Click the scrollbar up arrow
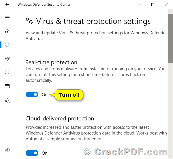173x159 pixels. point(170,12)
